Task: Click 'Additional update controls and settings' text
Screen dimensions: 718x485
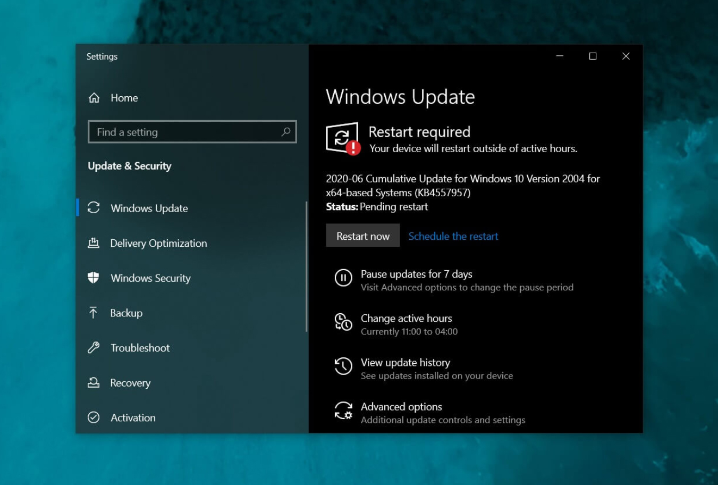Action: [443, 420]
